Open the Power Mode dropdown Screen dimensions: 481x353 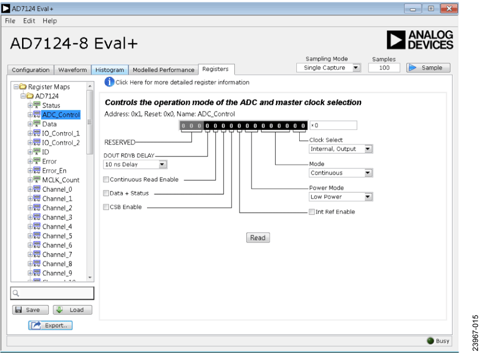click(x=368, y=197)
